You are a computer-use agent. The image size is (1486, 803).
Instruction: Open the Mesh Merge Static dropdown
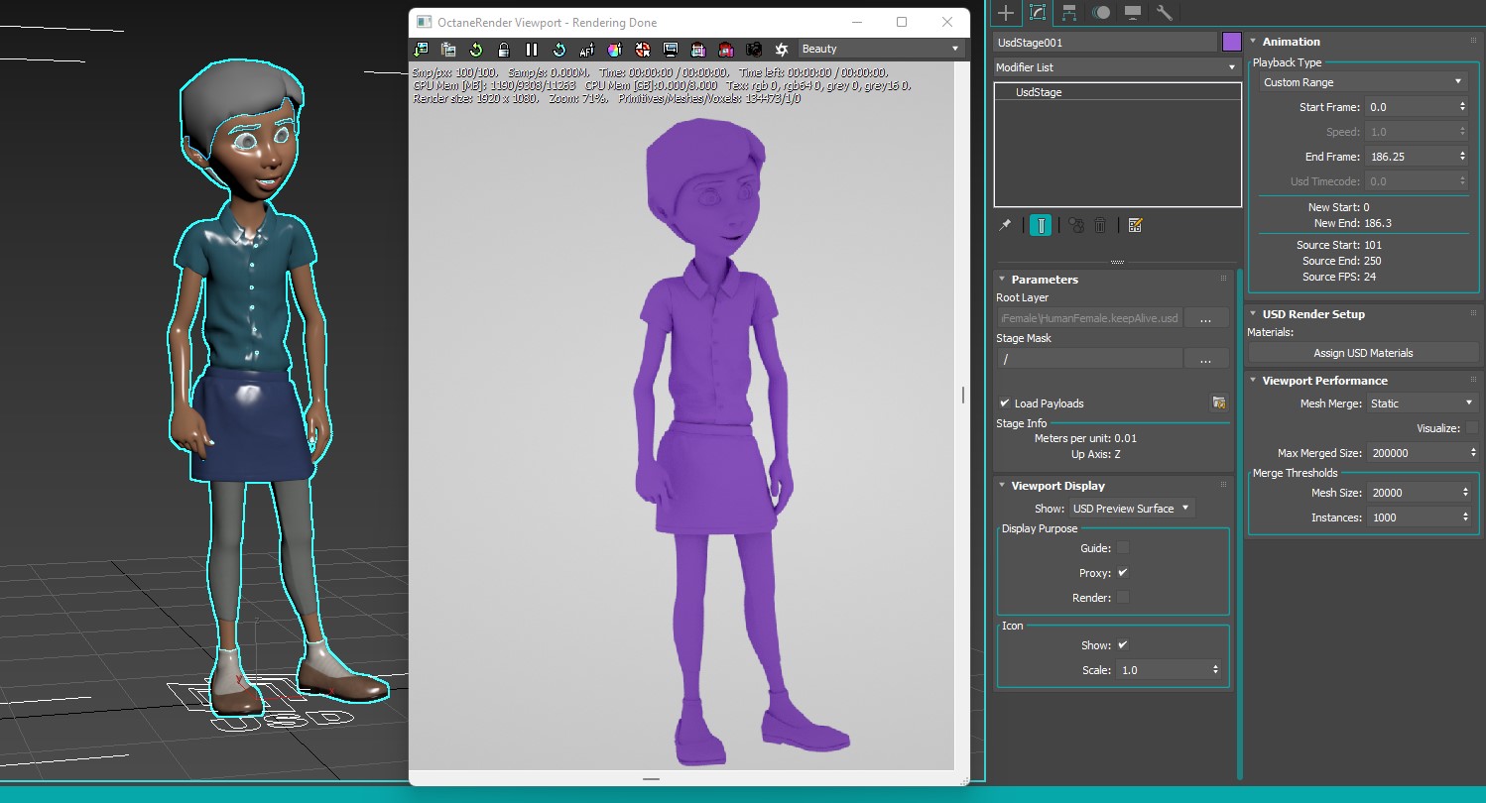(1422, 403)
